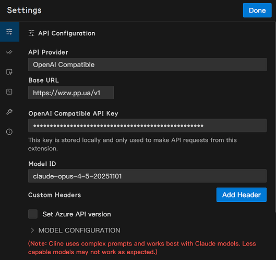The image size is (276, 260).
Task: Click the Settings title text
Action: [x=25, y=10]
